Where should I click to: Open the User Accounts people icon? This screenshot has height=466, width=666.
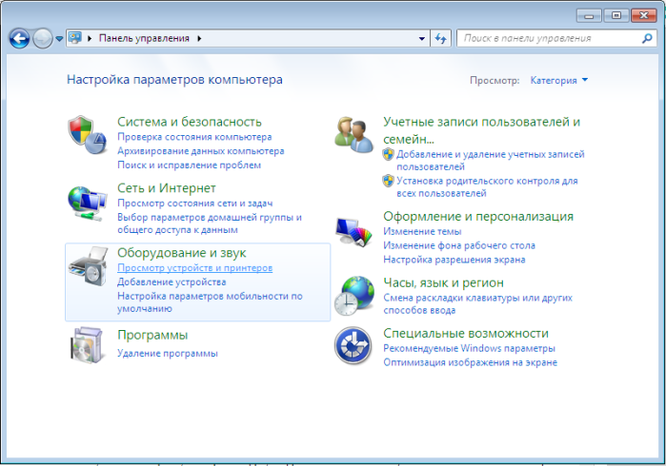point(353,134)
